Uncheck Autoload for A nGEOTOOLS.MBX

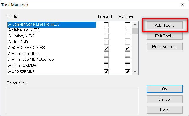[x=127, y=48]
